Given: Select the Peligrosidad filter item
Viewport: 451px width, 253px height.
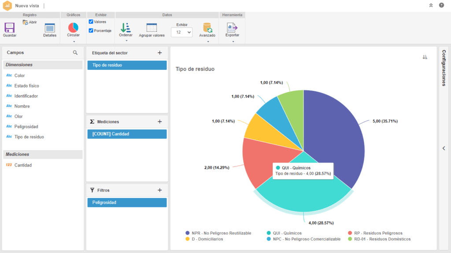Looking at the screenshot, I should tap(127, 202).
